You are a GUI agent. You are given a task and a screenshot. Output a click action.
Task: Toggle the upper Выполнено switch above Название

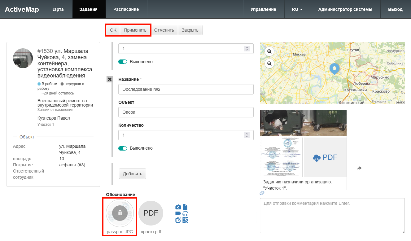point(123,62)
